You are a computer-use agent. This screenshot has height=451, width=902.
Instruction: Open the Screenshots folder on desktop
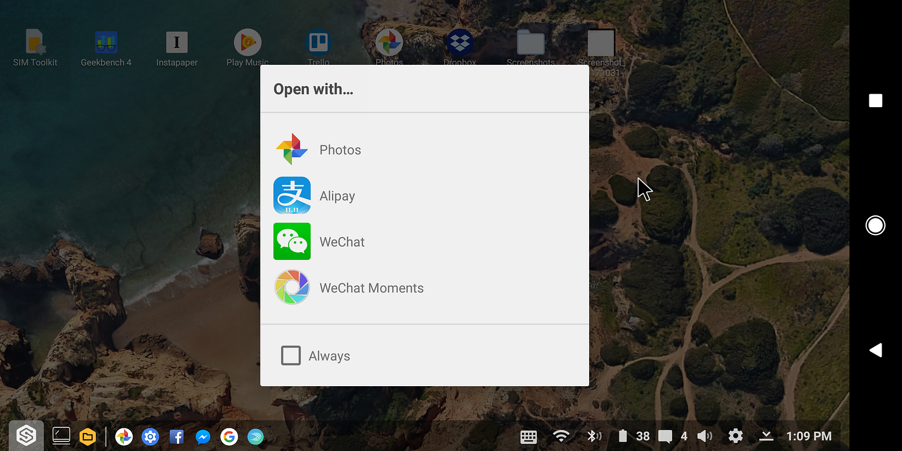click(530, 48)
